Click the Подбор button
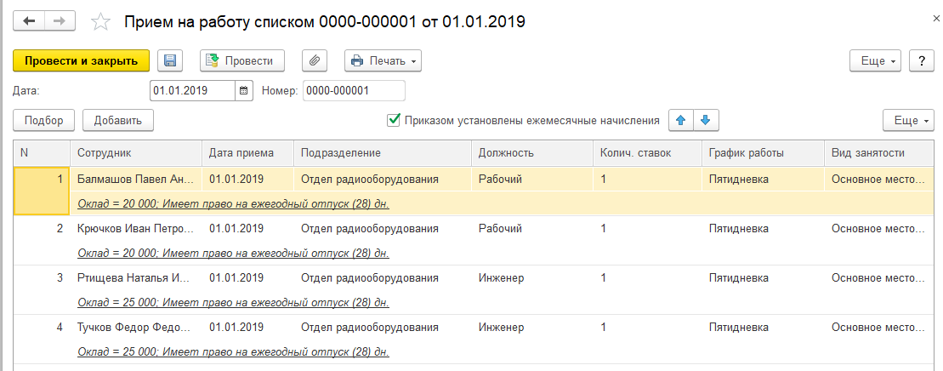Viewport: 943px width, 371px height. (x=44, y=120)
